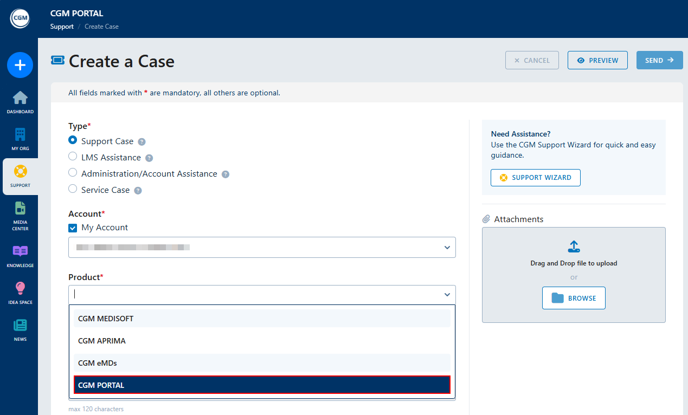The width and height of the screenshot is (688, 415).
Task: Click the CGM logo in the header
Action: 20,18
